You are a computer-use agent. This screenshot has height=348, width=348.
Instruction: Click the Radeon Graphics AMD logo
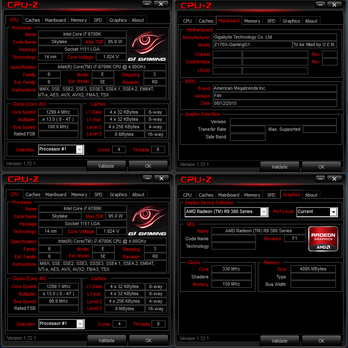point(323,239)
